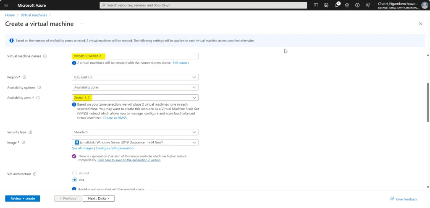Screen dimensions: 430x208
Task: Click info icon beside Arm64 not supported note
Action: [x=74, y=189]
